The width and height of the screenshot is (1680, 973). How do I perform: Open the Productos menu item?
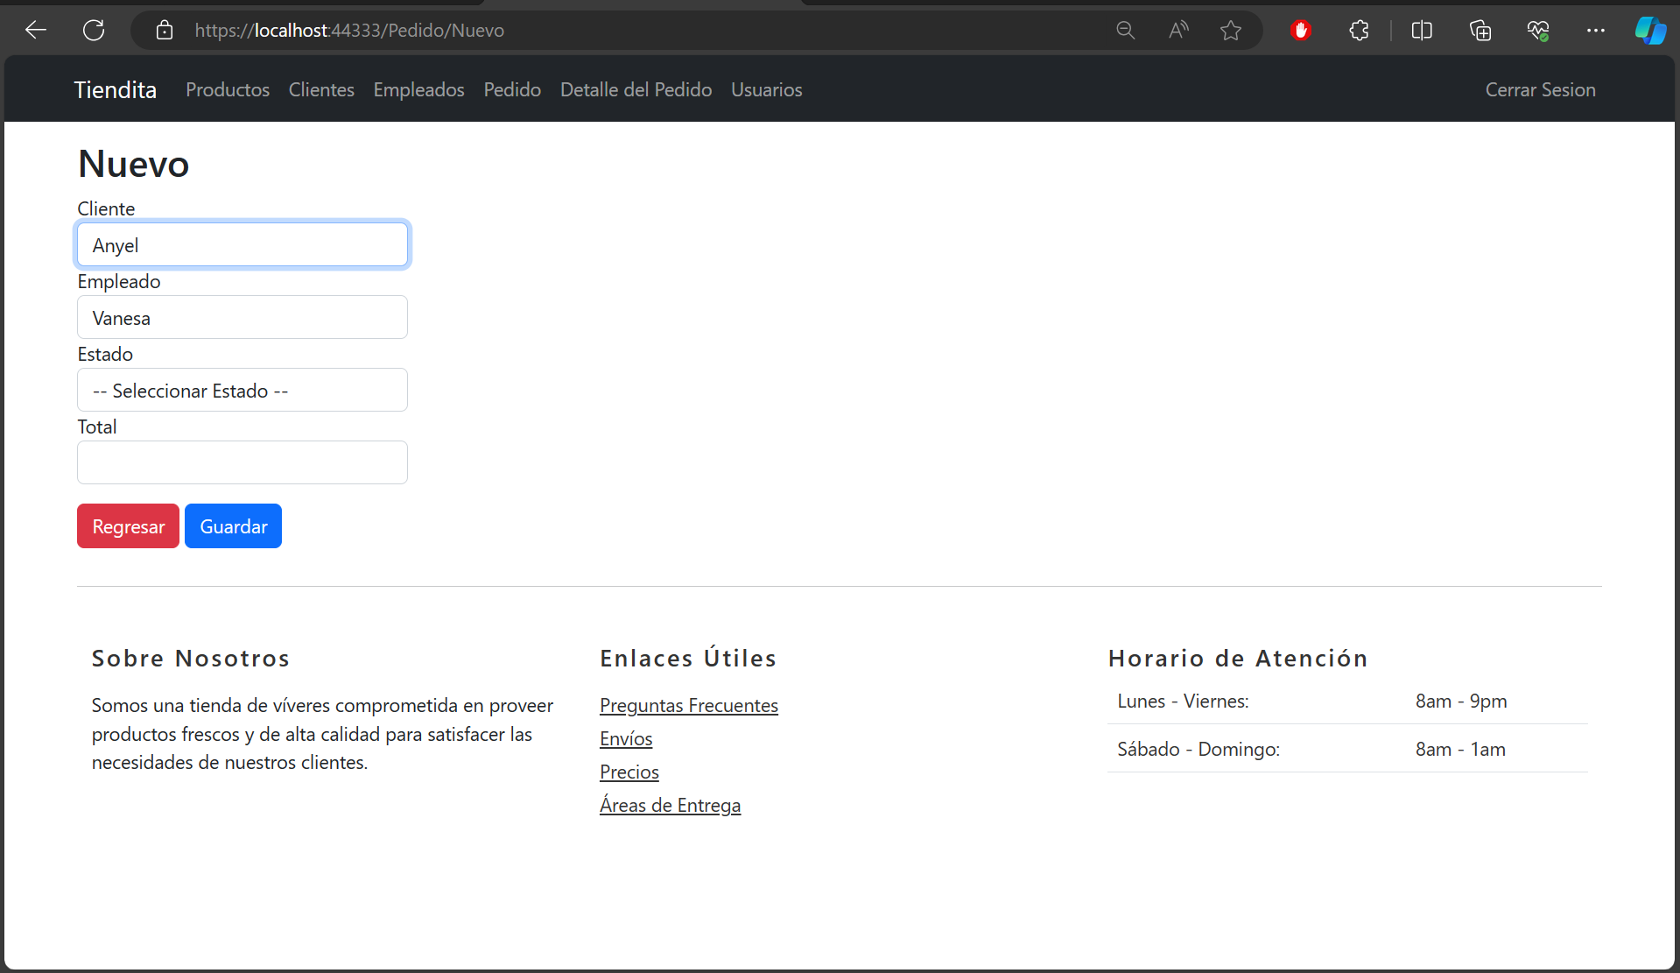click(x=228, y=89)
